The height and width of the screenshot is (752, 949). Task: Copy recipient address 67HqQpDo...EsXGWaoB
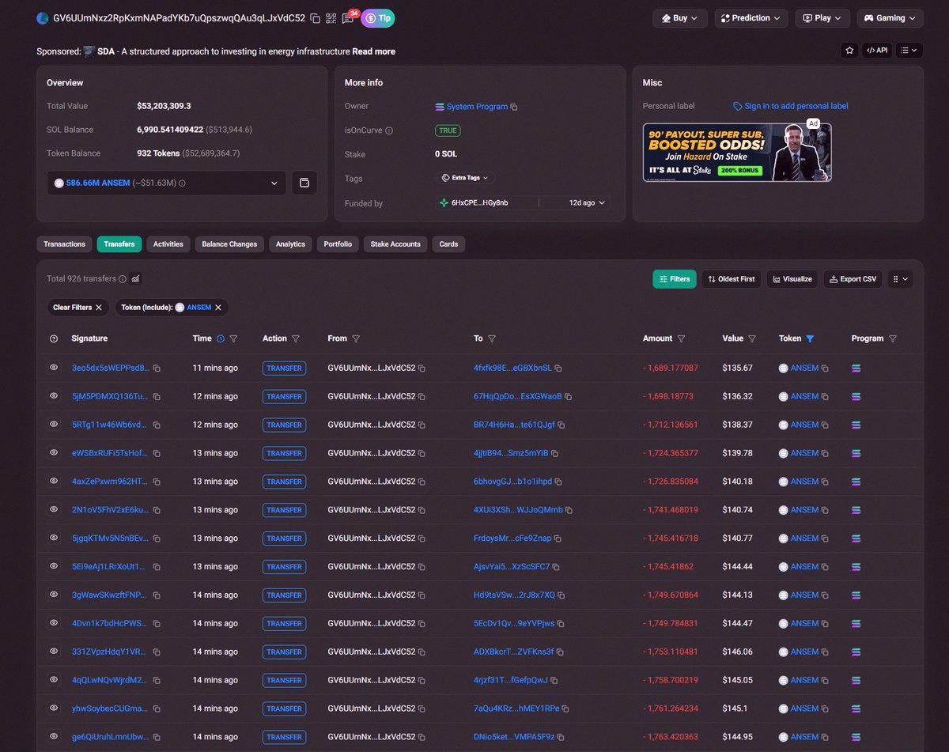[x=568, y=397]
